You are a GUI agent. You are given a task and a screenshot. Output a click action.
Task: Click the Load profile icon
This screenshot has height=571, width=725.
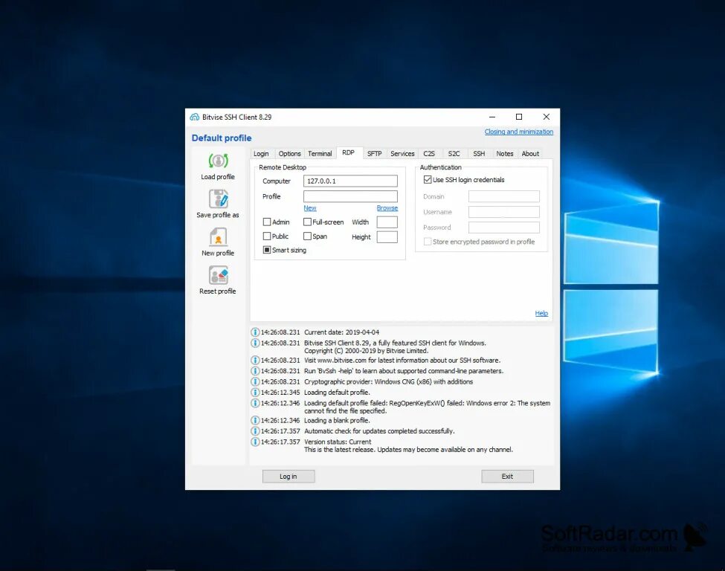218,161
